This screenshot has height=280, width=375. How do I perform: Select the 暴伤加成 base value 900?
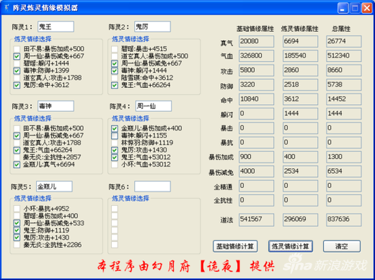click(256, 157)
